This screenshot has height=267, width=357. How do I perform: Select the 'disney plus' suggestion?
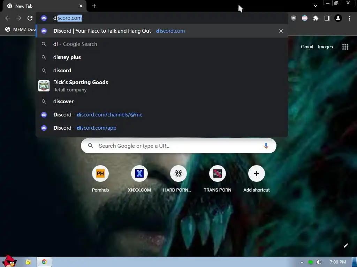[162, 57]
